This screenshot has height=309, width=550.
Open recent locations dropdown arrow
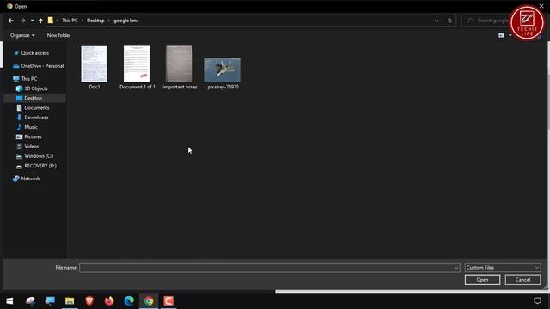(33, 21)
